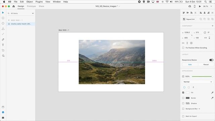215x121 pixels.
Task: Select the Text tool
Action: [3, 45]
